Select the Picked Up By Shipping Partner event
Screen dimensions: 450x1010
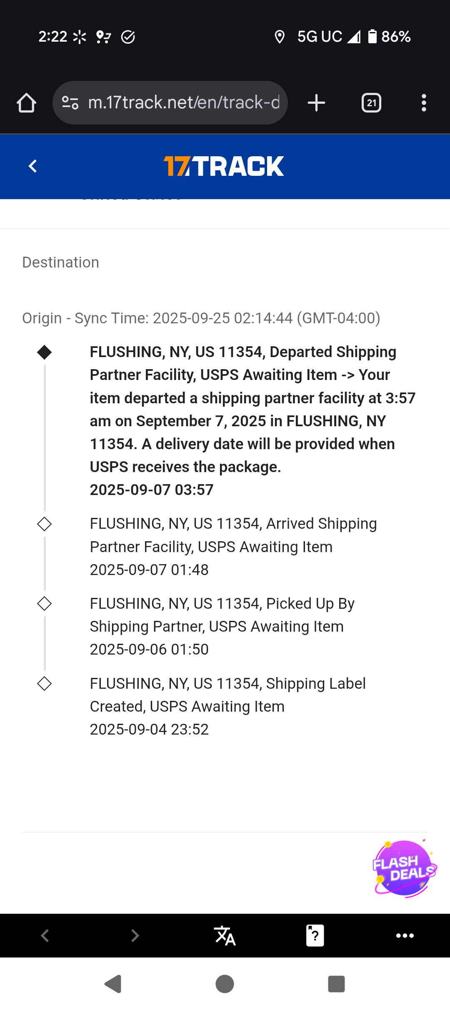pyautogui.click(x=222, y=626)
